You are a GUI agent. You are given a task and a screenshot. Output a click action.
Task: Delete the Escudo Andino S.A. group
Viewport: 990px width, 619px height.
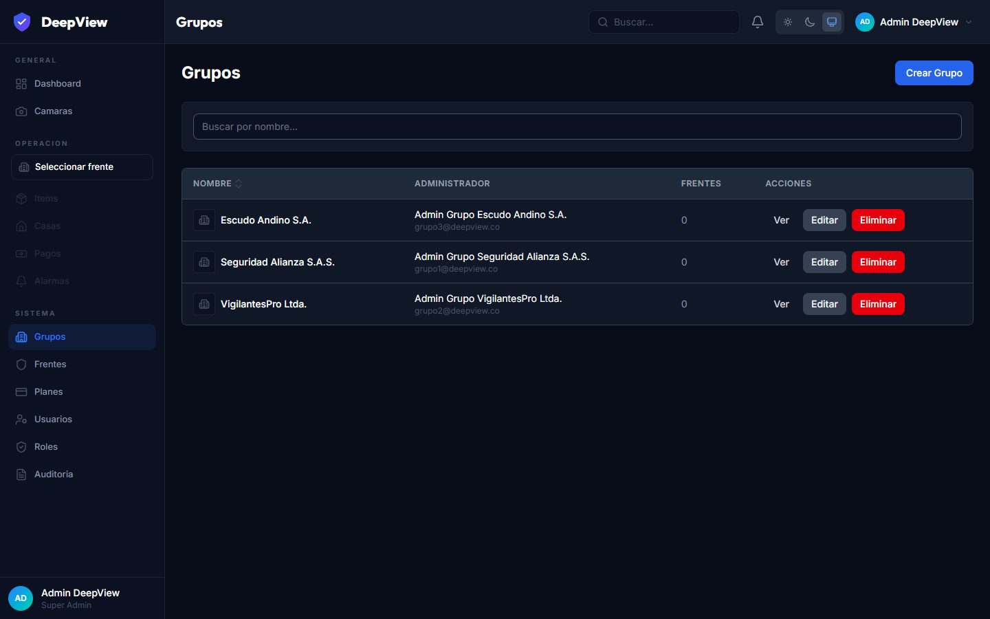click(878, 220)
